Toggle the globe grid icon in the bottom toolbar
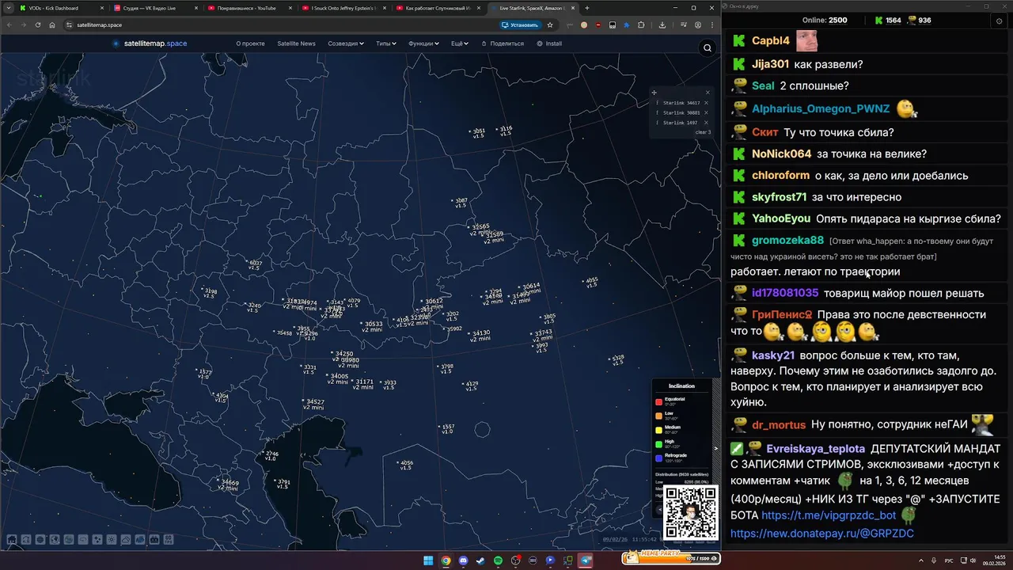The width and height of the screenshot is (1013, 570). 40,540
